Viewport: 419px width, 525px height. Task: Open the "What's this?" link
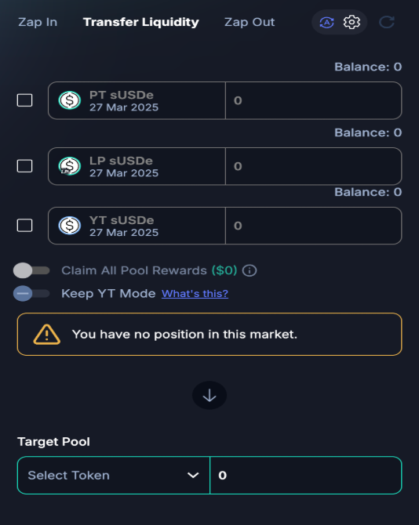pyautogui.click(x=195, y=294)
